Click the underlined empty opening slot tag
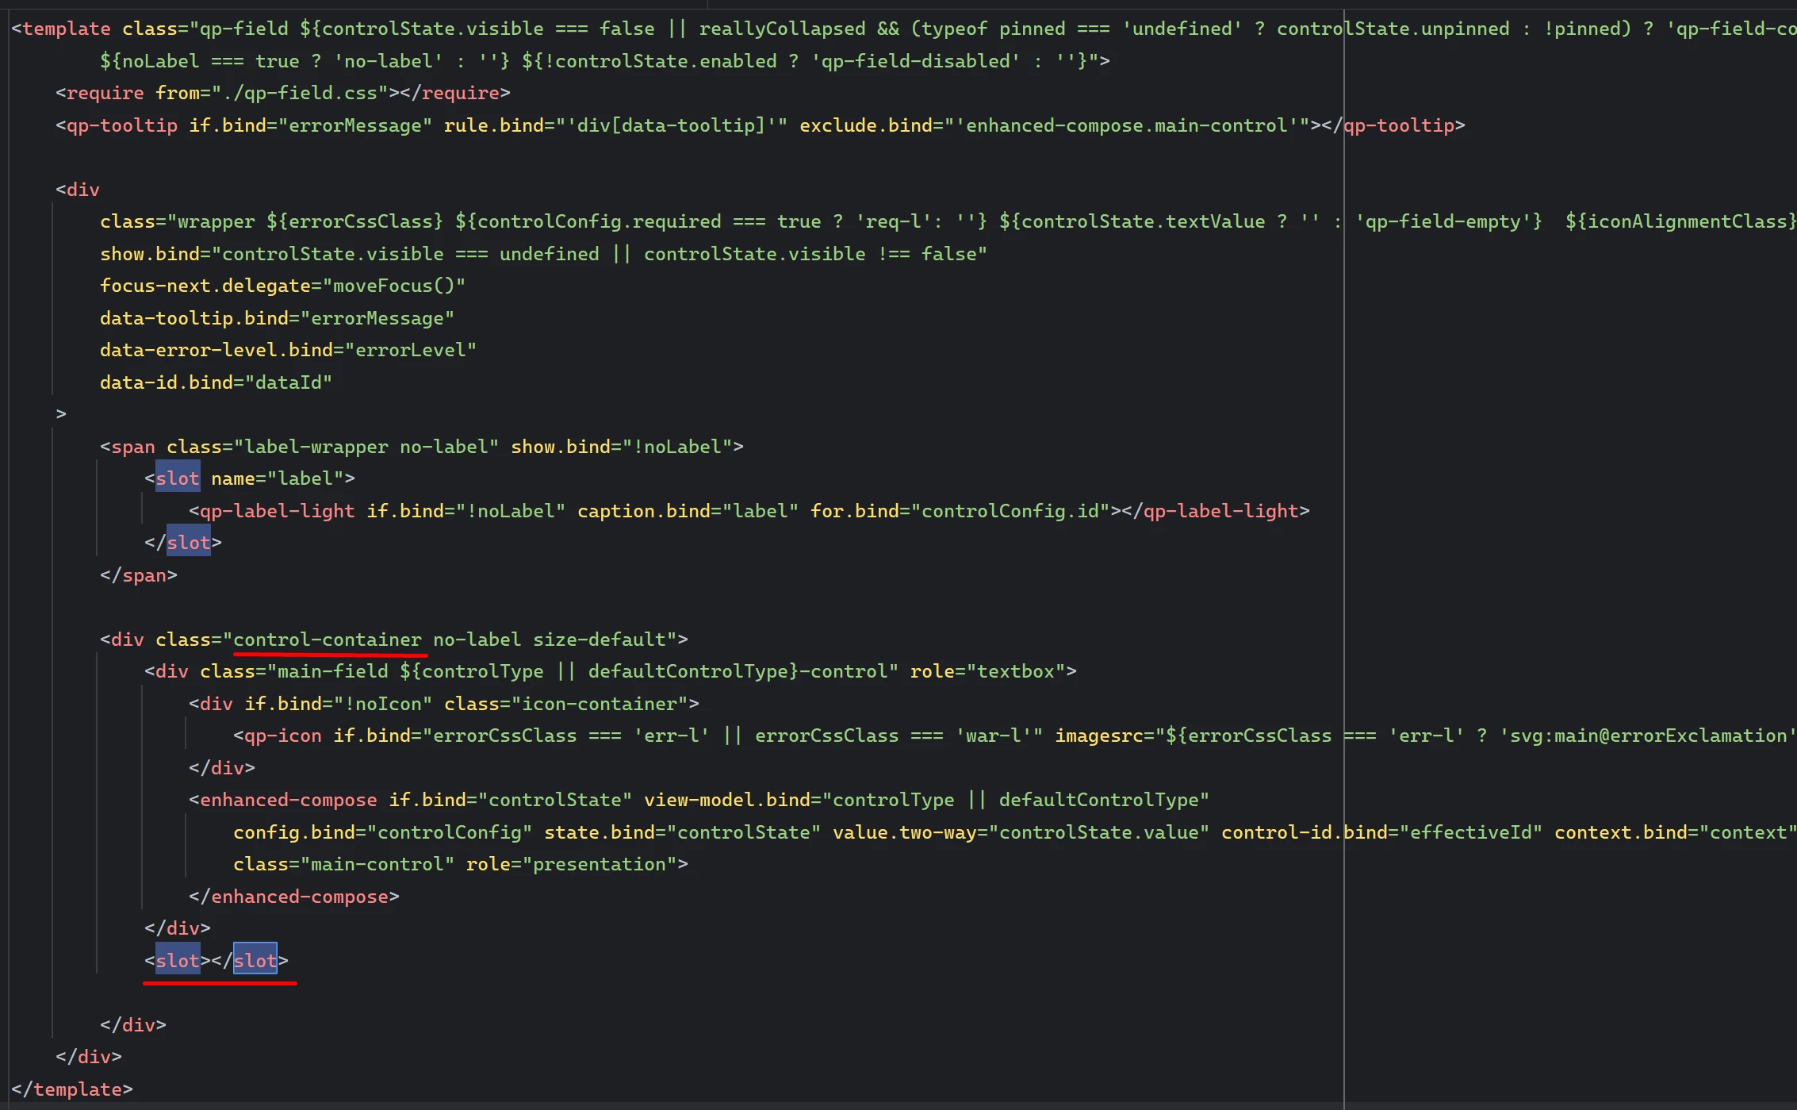 tap(177, 961)
